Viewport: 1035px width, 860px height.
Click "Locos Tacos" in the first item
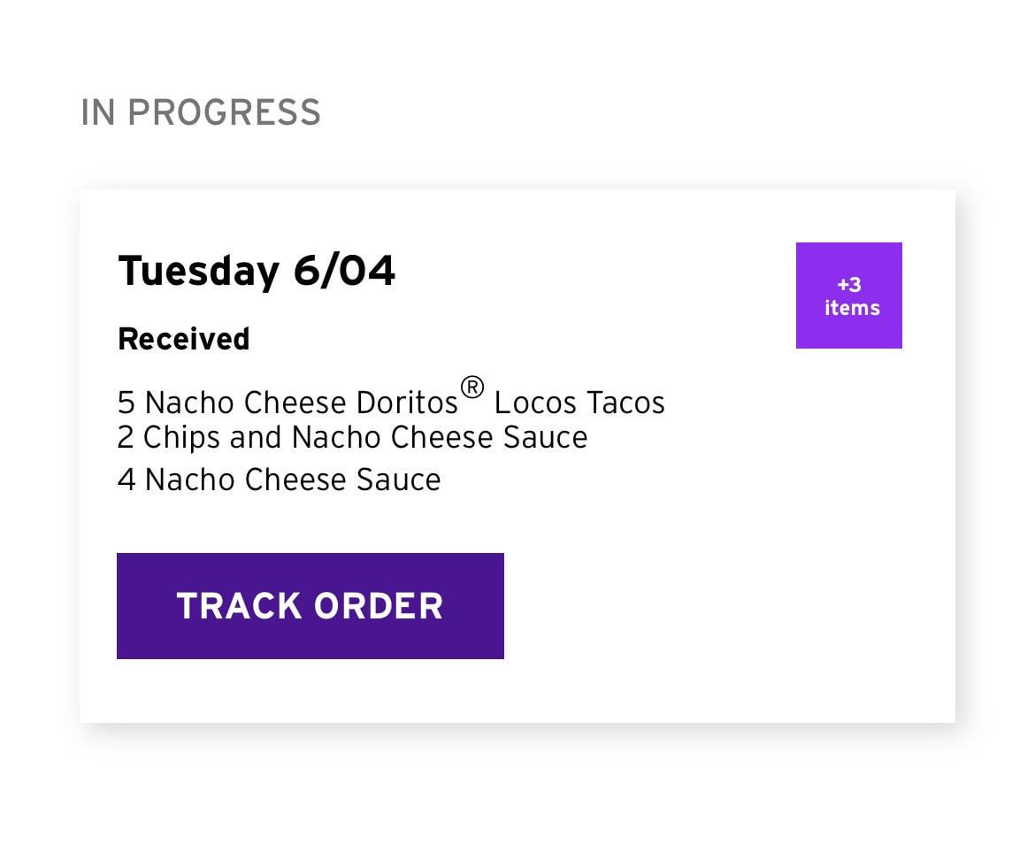579,403
